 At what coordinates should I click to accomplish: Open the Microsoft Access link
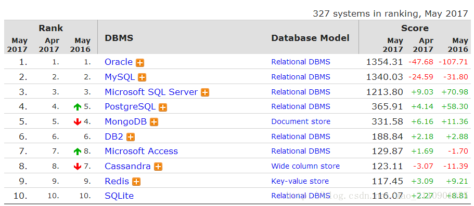[x=141, y=151]
